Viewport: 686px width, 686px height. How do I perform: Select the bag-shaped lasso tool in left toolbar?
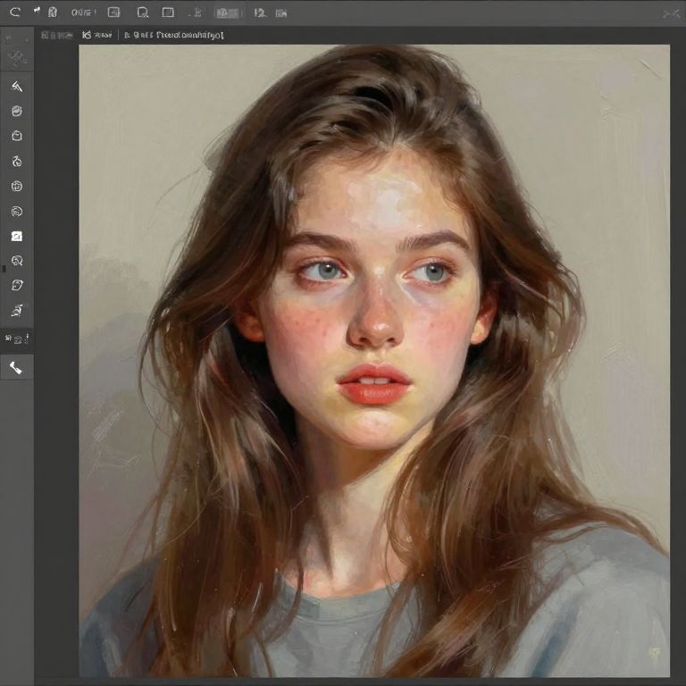[16, 137]
